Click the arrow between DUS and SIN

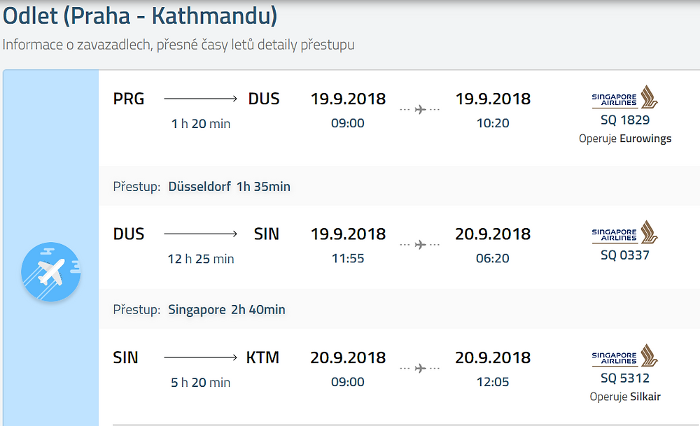(x=200, y=234)
